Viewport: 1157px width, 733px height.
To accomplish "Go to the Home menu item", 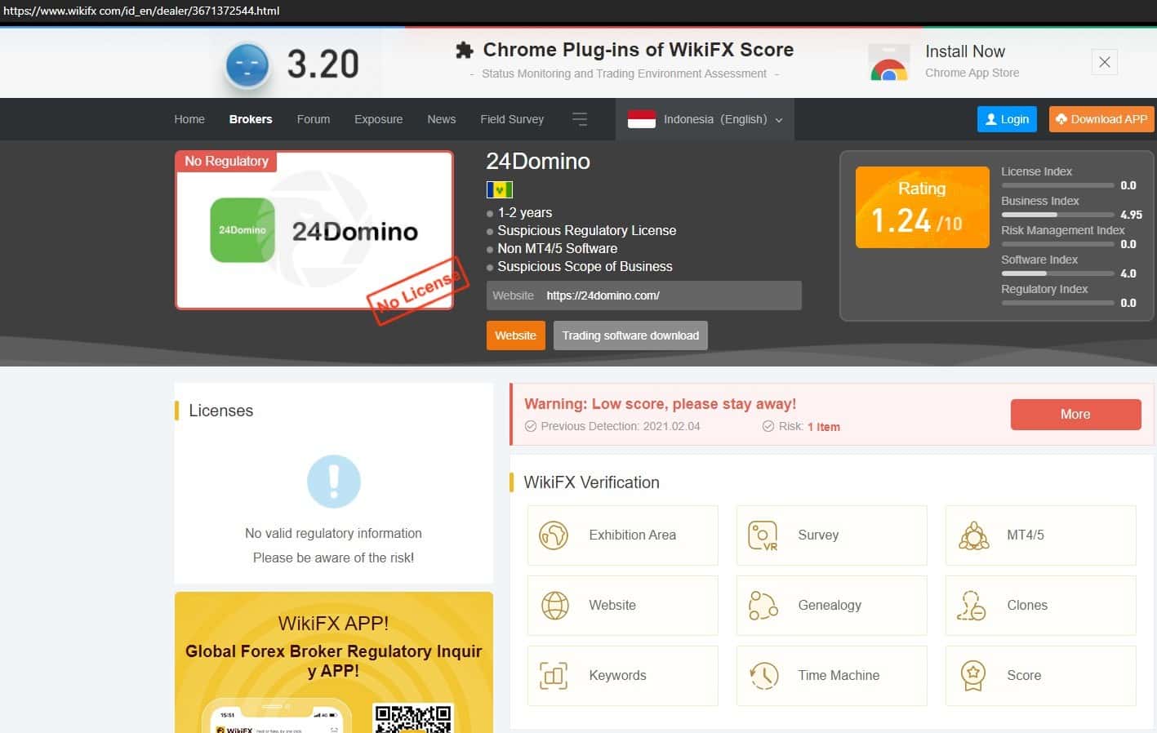I will [x=189, y=119].
